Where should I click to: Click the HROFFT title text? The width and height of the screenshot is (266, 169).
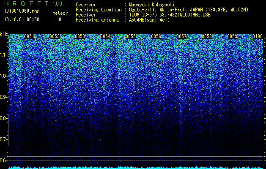pyautogui.click(x=26, y=3)
